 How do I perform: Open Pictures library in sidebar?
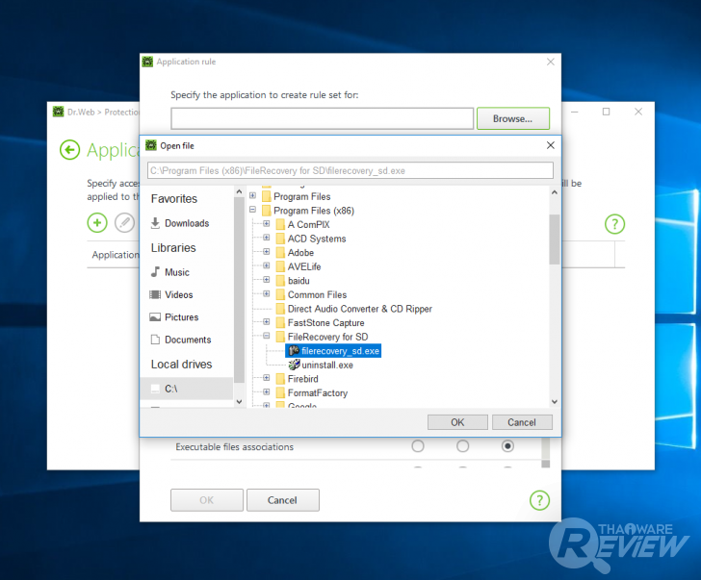(181, 317)
